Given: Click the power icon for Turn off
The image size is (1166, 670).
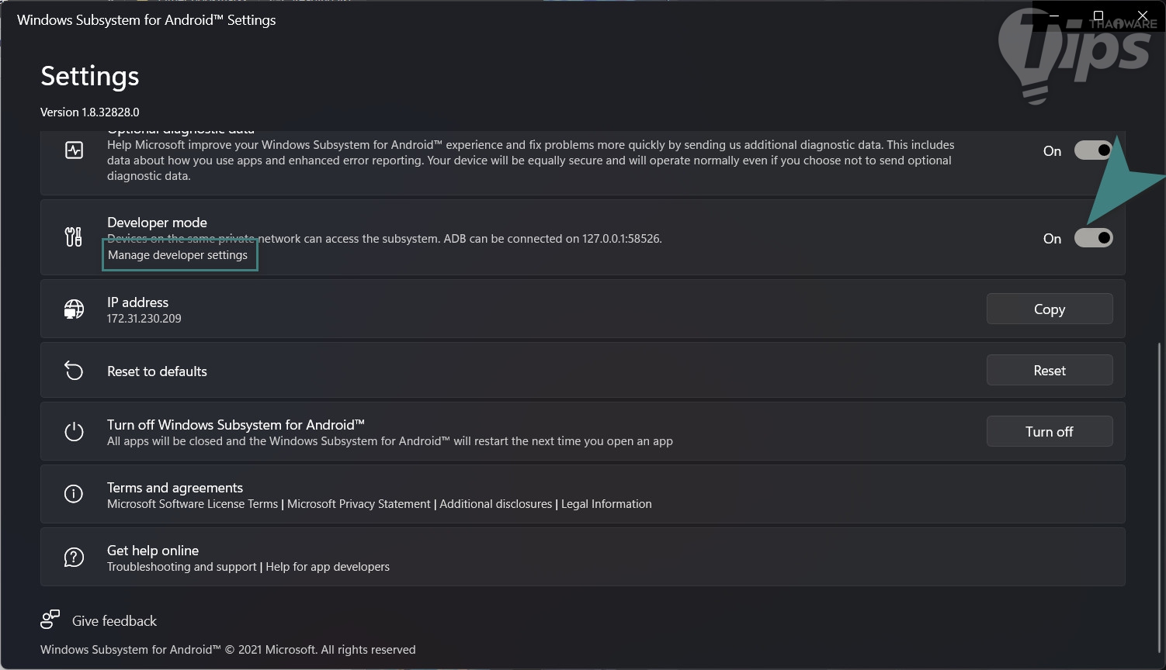Looking at the screenshot, I should pyautogui.click(x=74, y=432).
